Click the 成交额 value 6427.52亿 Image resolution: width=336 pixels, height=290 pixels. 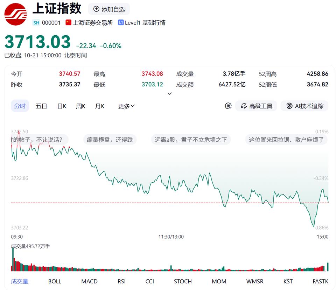tap(232, 84)
